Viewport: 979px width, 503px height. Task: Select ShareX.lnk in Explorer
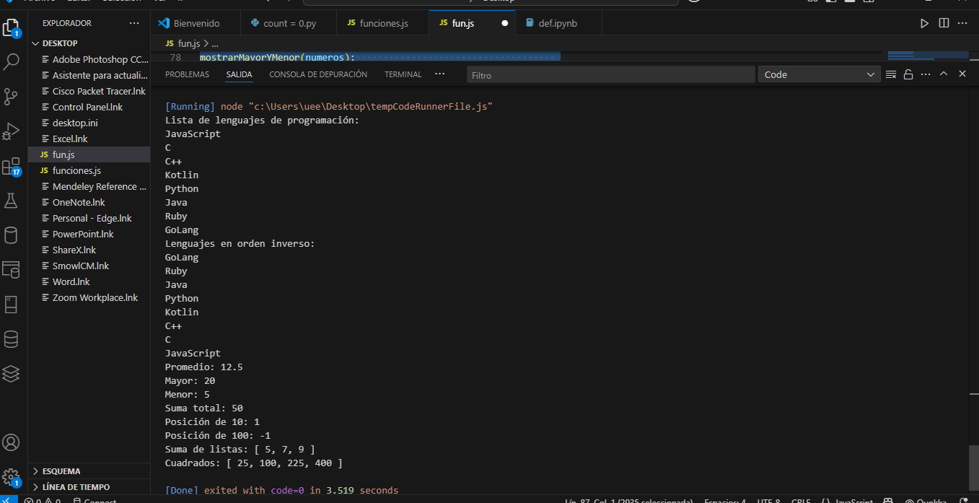[x=90, y=250]
